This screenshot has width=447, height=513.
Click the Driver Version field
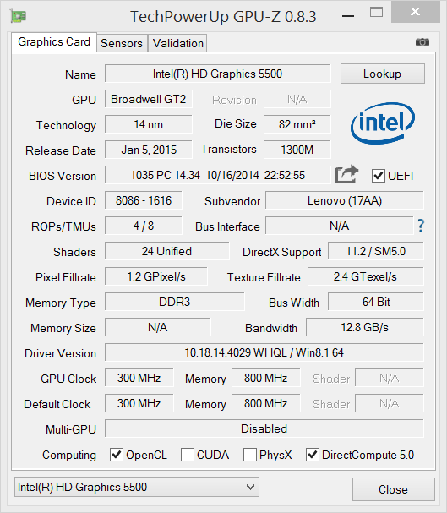(264, 352)
